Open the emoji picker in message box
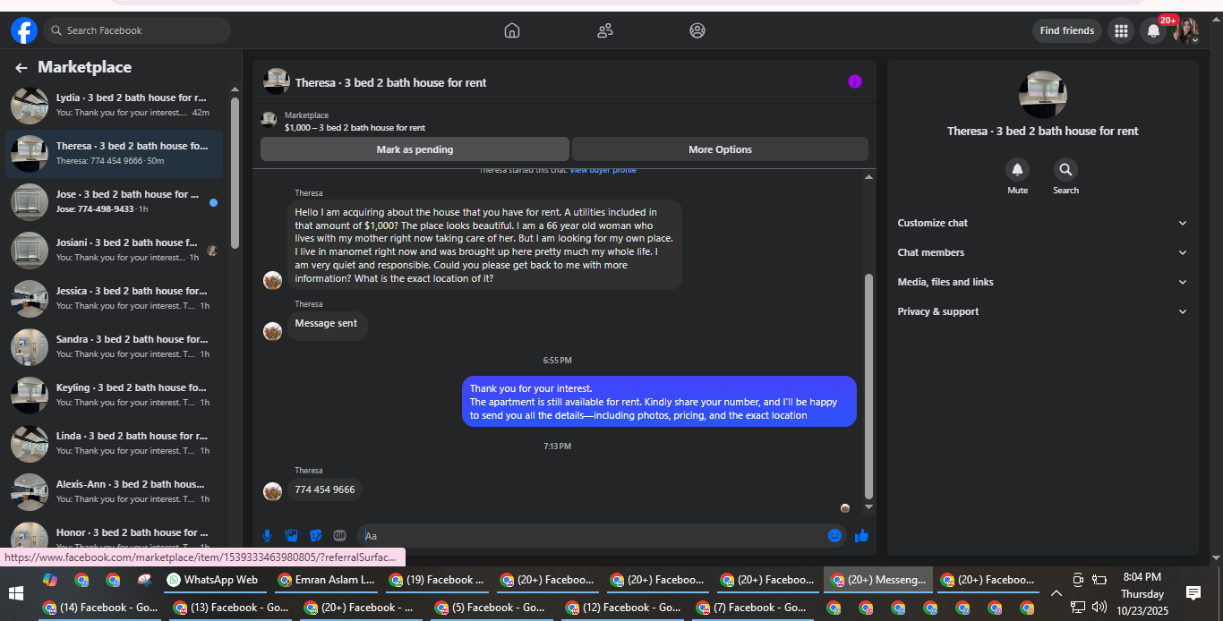This screenshot has height=621, width=1223. coord(834,535)
